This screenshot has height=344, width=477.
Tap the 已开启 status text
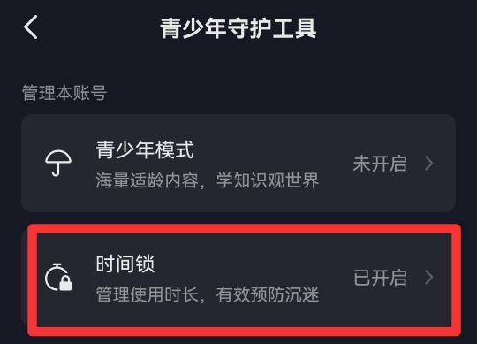click(x=380, y=278)
